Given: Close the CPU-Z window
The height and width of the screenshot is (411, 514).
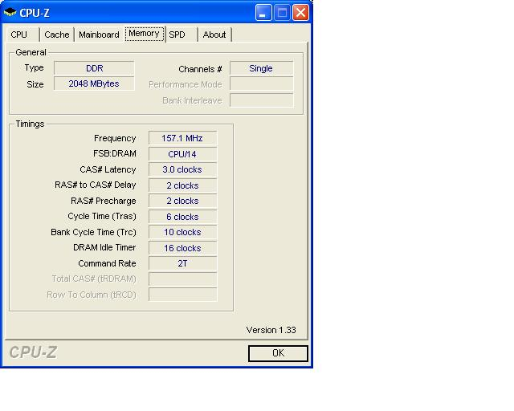Looking at the screenshot, I should pyautogui.click(x=300, y=13).
